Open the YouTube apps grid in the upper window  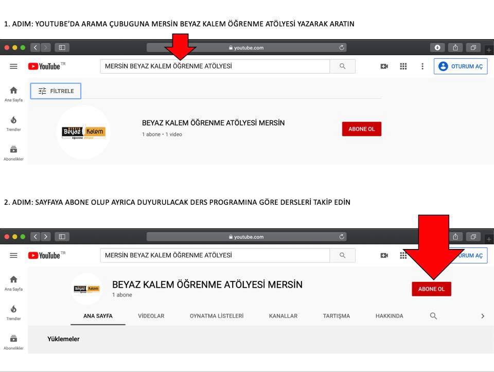(x=403, y=66)
